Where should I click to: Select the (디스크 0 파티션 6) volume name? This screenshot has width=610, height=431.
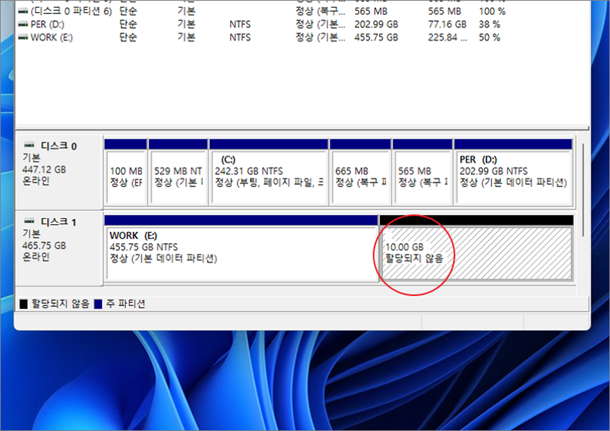point(71,11)
